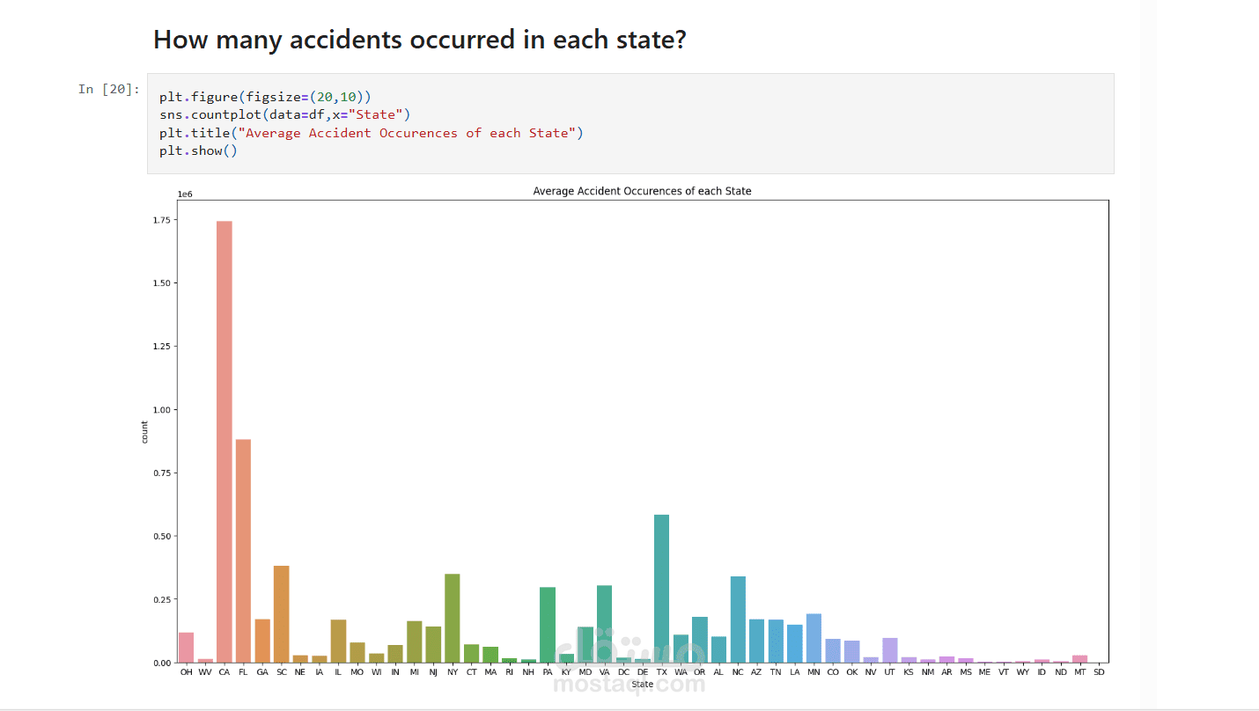Screen dimensions: 1259x711
Task: Click the "State" x-axis label
Action: pos(642,684)
